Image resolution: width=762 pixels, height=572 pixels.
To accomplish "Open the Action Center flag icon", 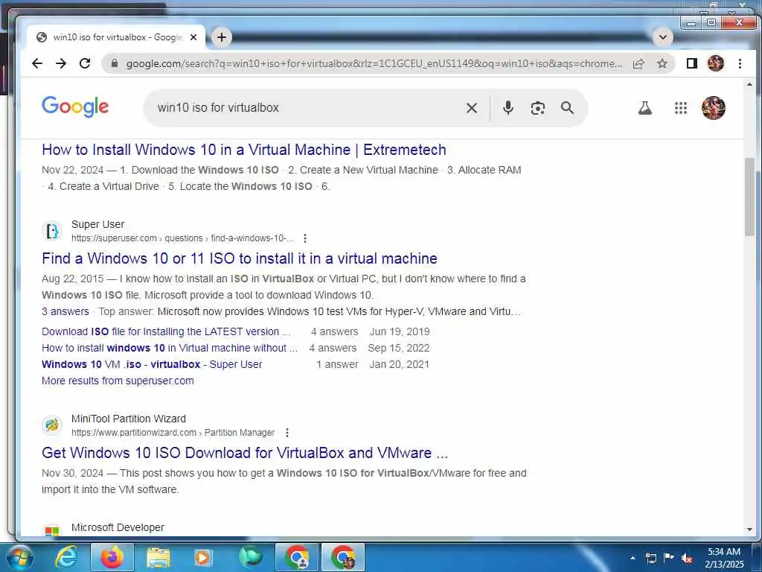I will tap(669, 558).
